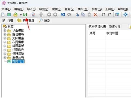The height and width of the screenshot is (98, 131).
Task: Select the 大师棋路 tree item
Action: 18,38
